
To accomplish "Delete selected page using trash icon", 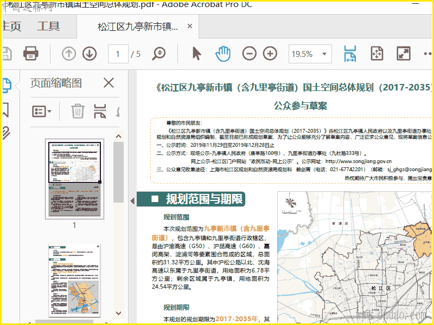I will point(78,112).
